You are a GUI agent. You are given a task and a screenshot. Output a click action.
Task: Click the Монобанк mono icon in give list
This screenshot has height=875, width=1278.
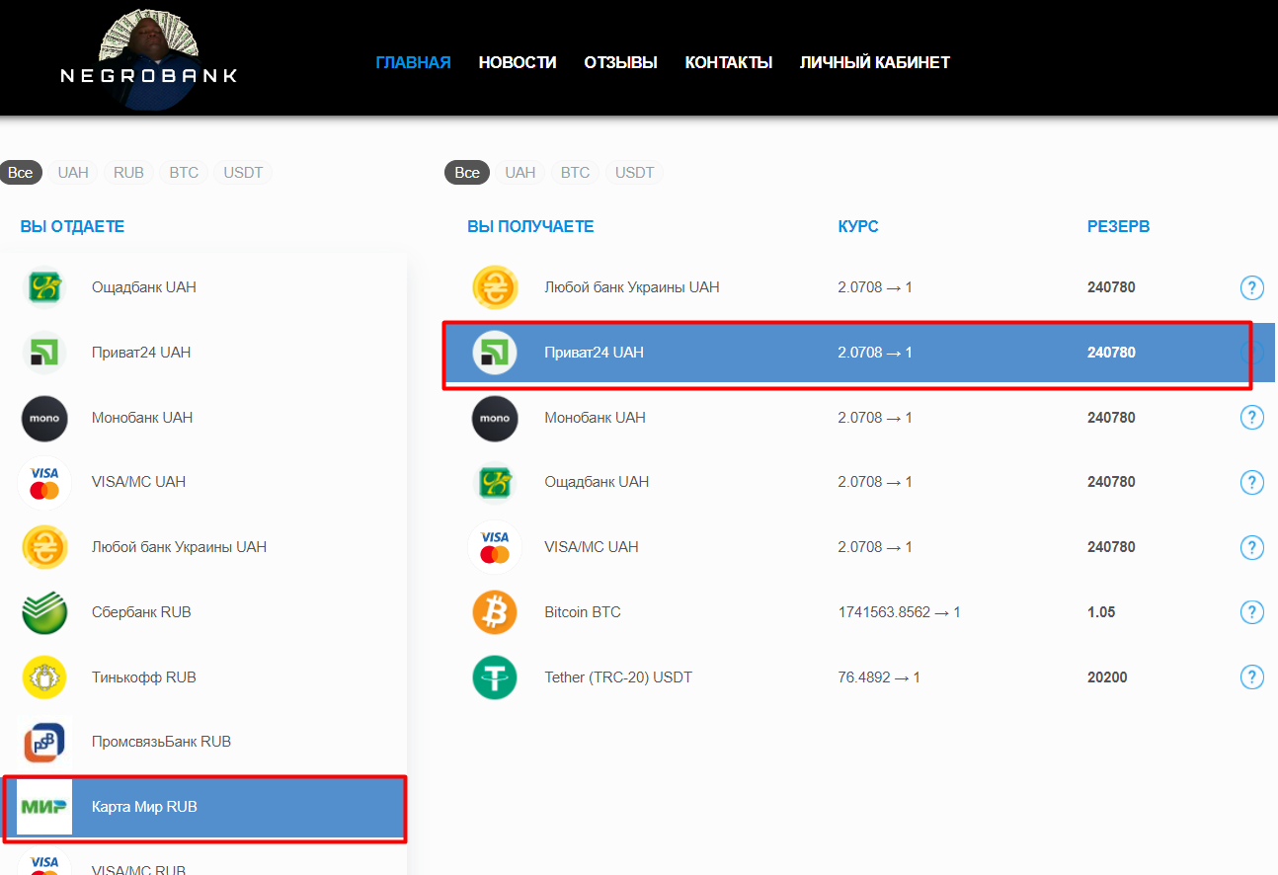[44, 418]
